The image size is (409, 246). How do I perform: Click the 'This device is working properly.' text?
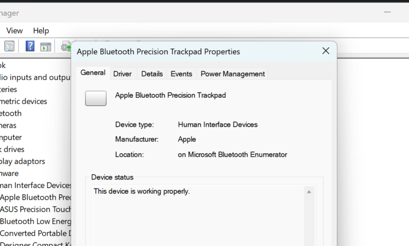coord(142,192)
